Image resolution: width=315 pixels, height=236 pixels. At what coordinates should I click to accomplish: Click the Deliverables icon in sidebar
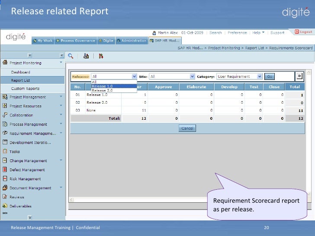tap(5, 206)
